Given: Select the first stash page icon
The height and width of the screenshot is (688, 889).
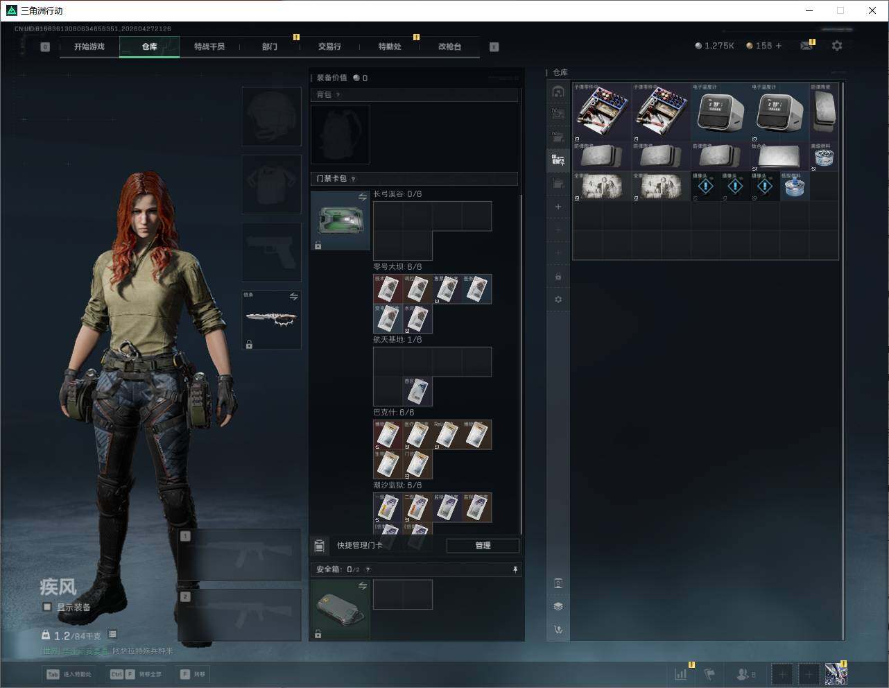Looking at the screenshot, I should pyautogui.click(x=558, y=92).
